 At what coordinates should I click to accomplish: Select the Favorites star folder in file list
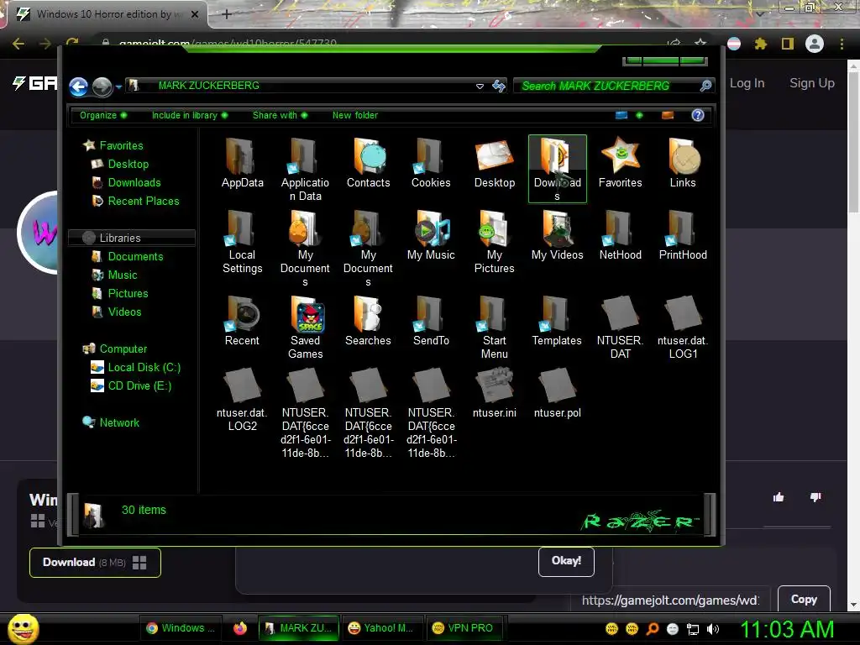tap(620, 164)
